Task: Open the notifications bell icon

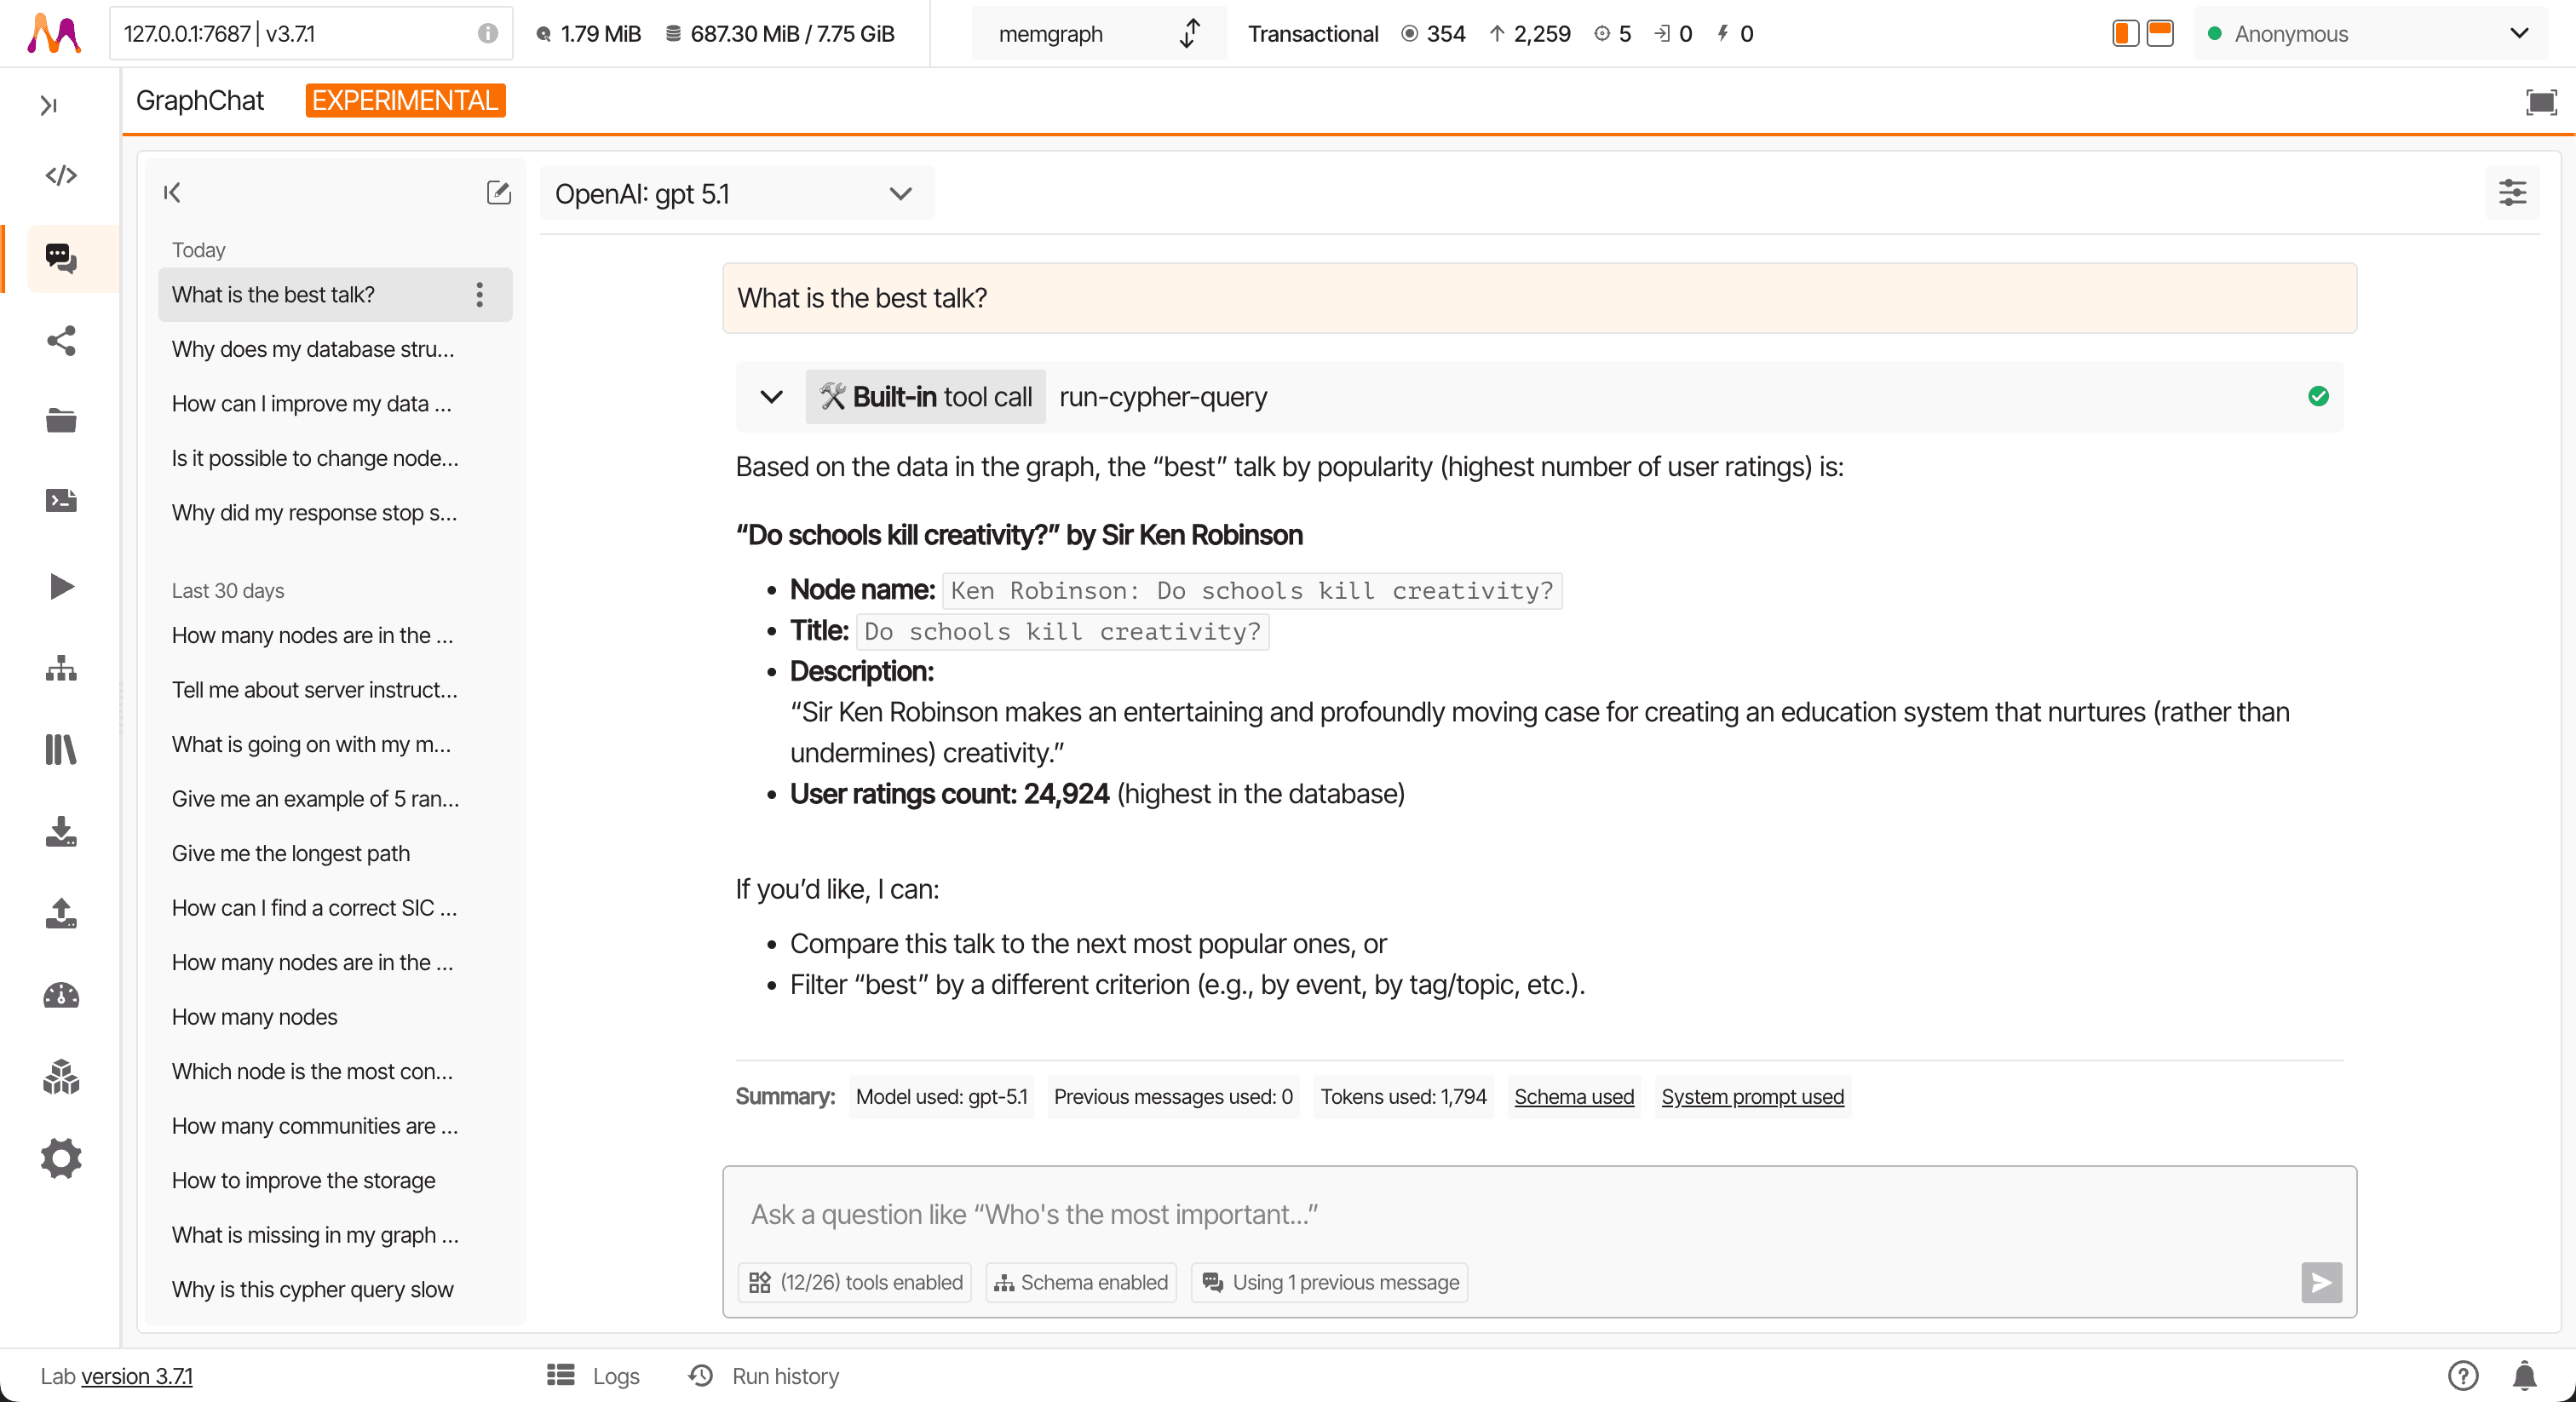Action: tap(2524, 1376)
